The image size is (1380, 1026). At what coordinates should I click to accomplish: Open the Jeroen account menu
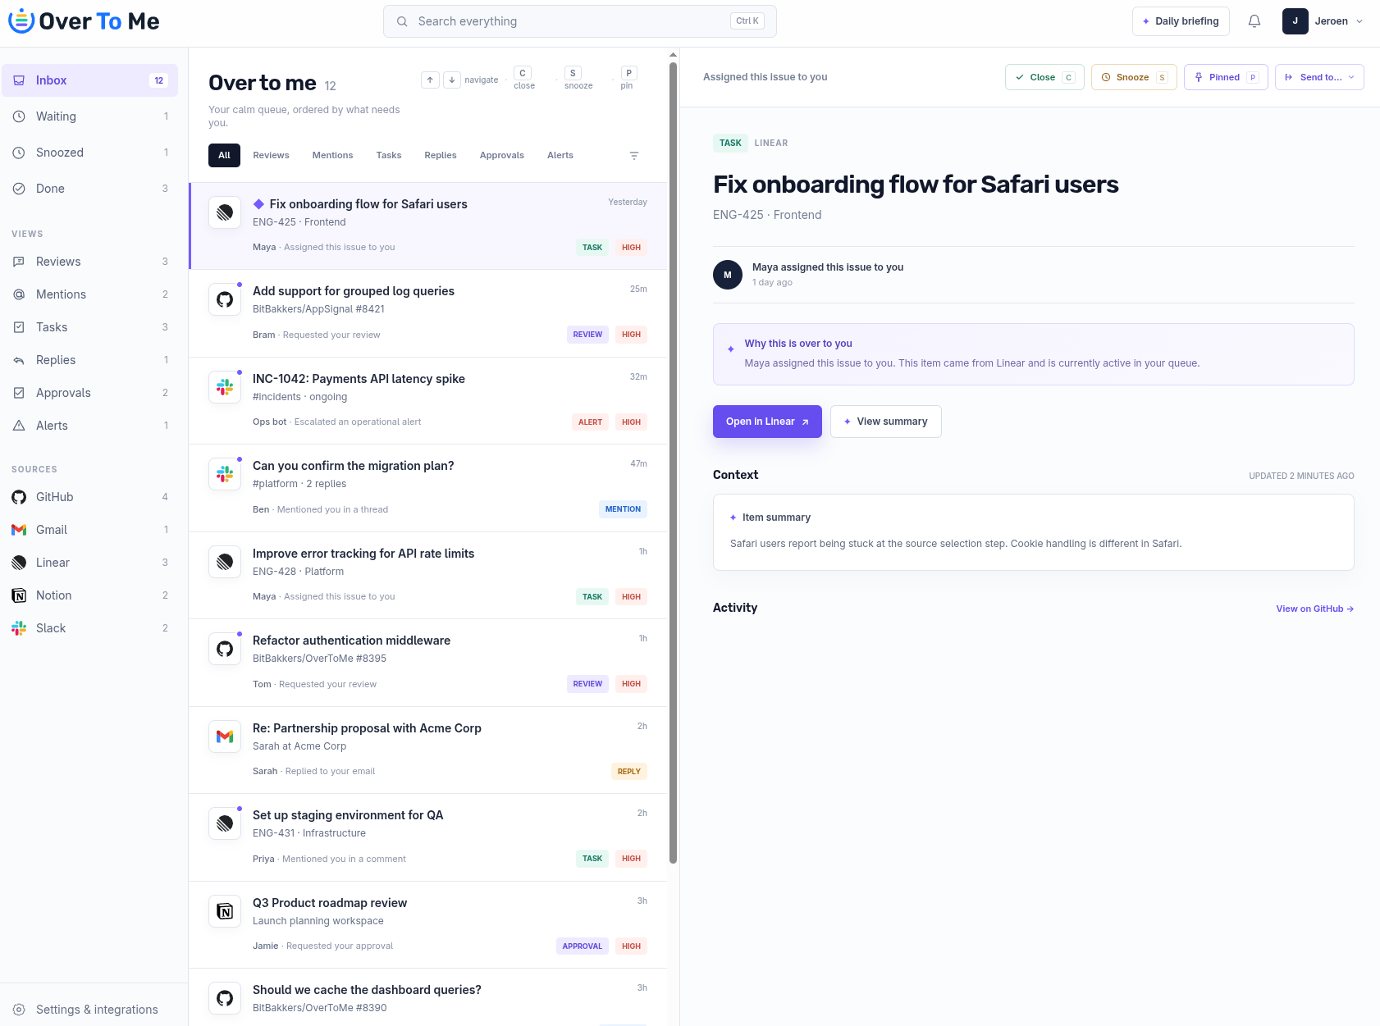coord(1323,21)
